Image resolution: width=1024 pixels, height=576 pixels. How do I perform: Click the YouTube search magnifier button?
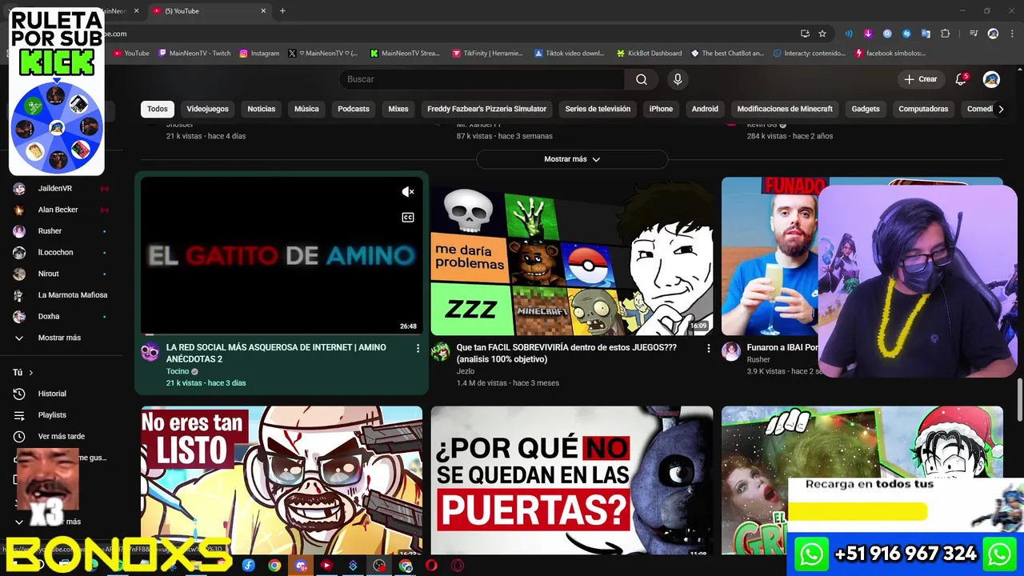click(x=642, y=79)
